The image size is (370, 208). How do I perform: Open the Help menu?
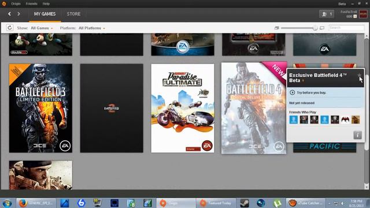46,4
